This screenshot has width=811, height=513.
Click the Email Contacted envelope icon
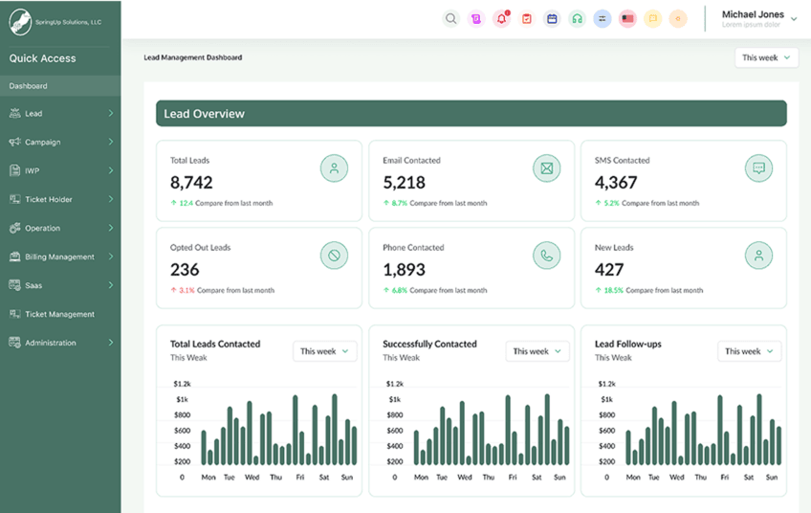pyautogui.click(x=546, y=168)
